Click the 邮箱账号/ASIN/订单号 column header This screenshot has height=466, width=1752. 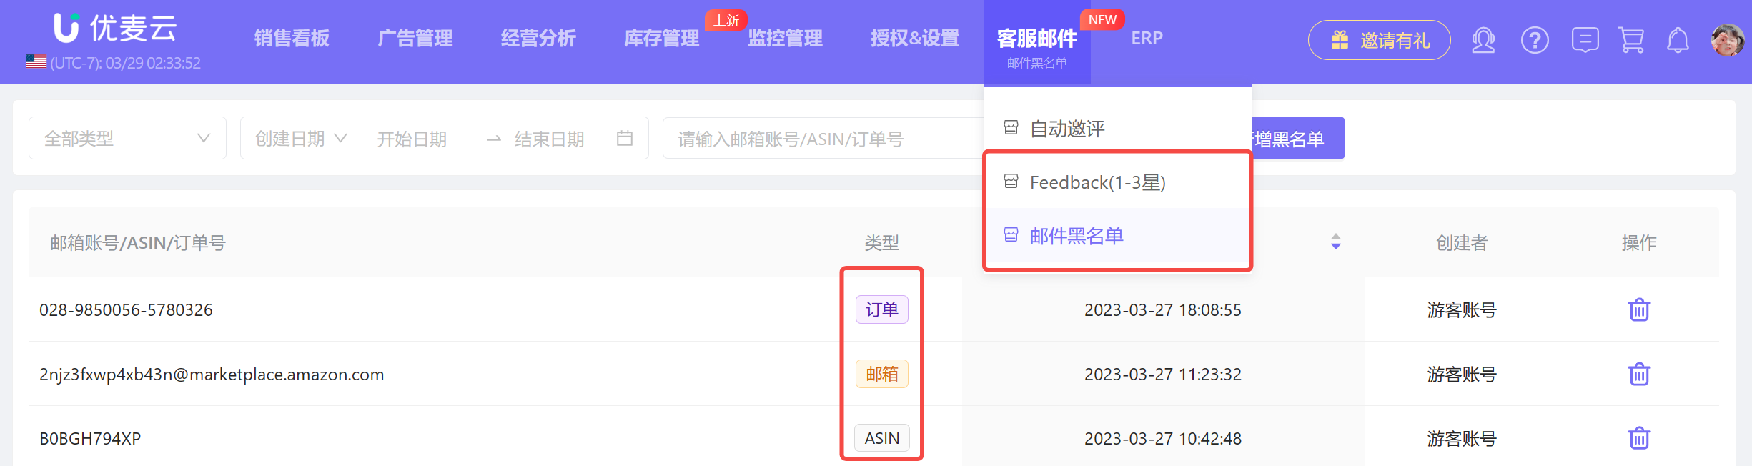[x=138, y=242]
